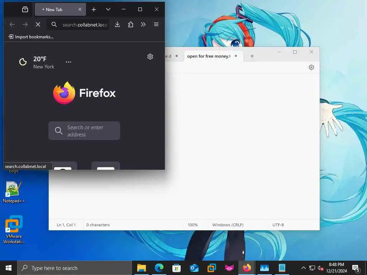This screenshot has width=367, height=275.
Task: Open UTF-8 encoding selector in Notepad
Action: pyautogui.click(x=278, y=225)
